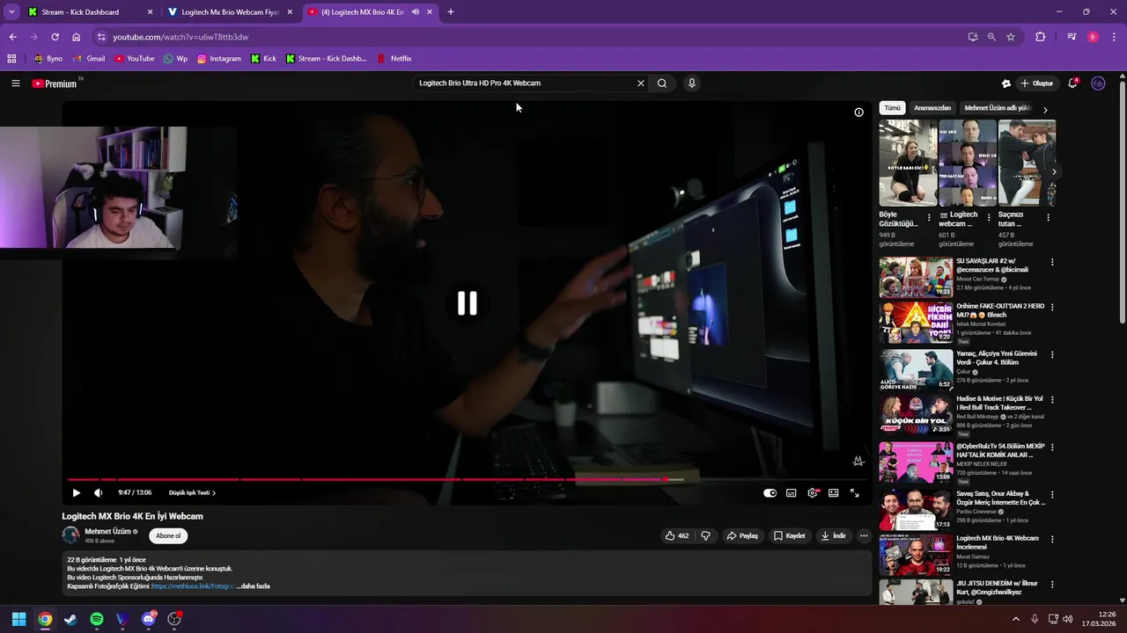The image size is (1127, 633).
Task: Mute the video volume speaker
Action: pyautogui.click(x=99, y=493)
